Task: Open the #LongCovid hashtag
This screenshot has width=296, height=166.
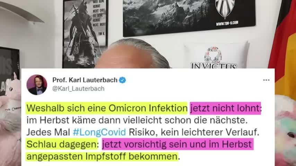Action: (x=99, y=132)
